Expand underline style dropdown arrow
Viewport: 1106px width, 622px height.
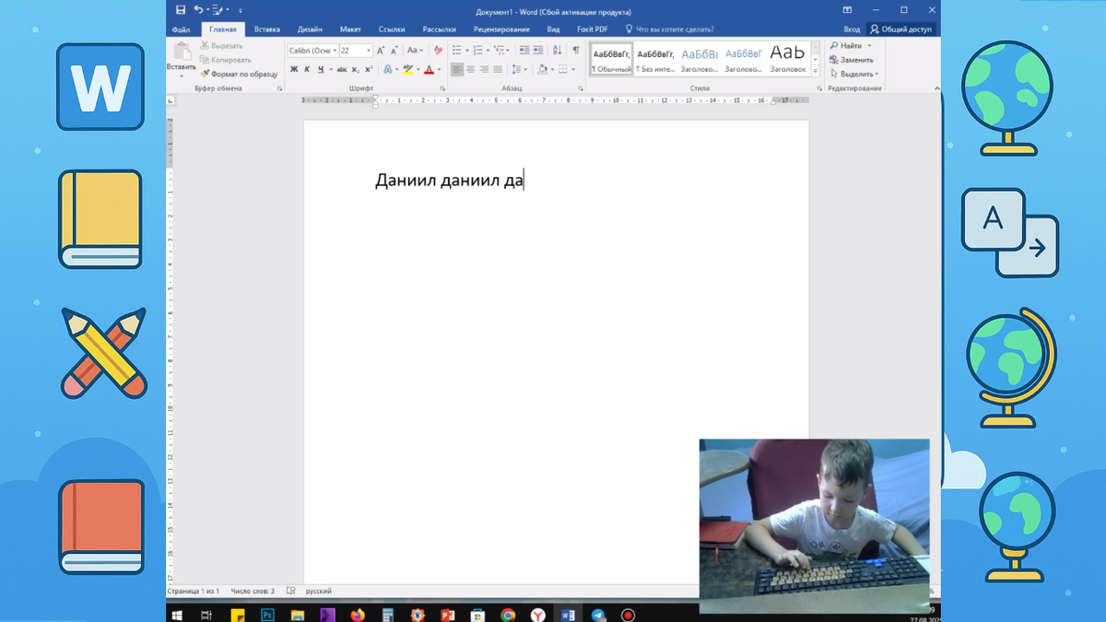(331, 69)
